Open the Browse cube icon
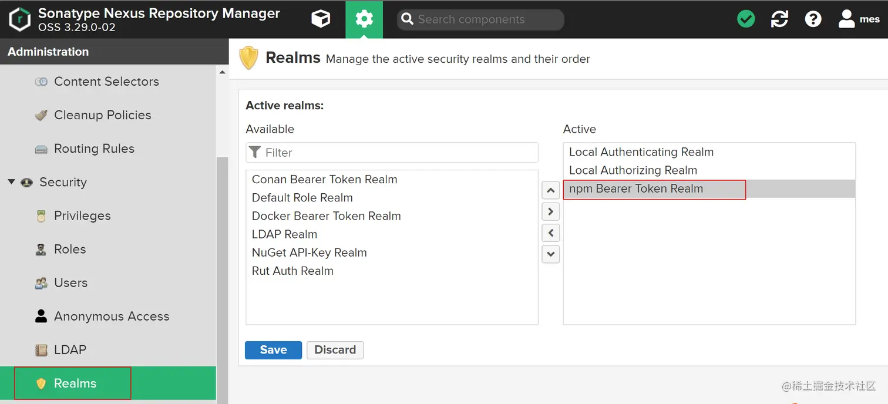Viewport: 888px width, 404px height. [321, 19]
